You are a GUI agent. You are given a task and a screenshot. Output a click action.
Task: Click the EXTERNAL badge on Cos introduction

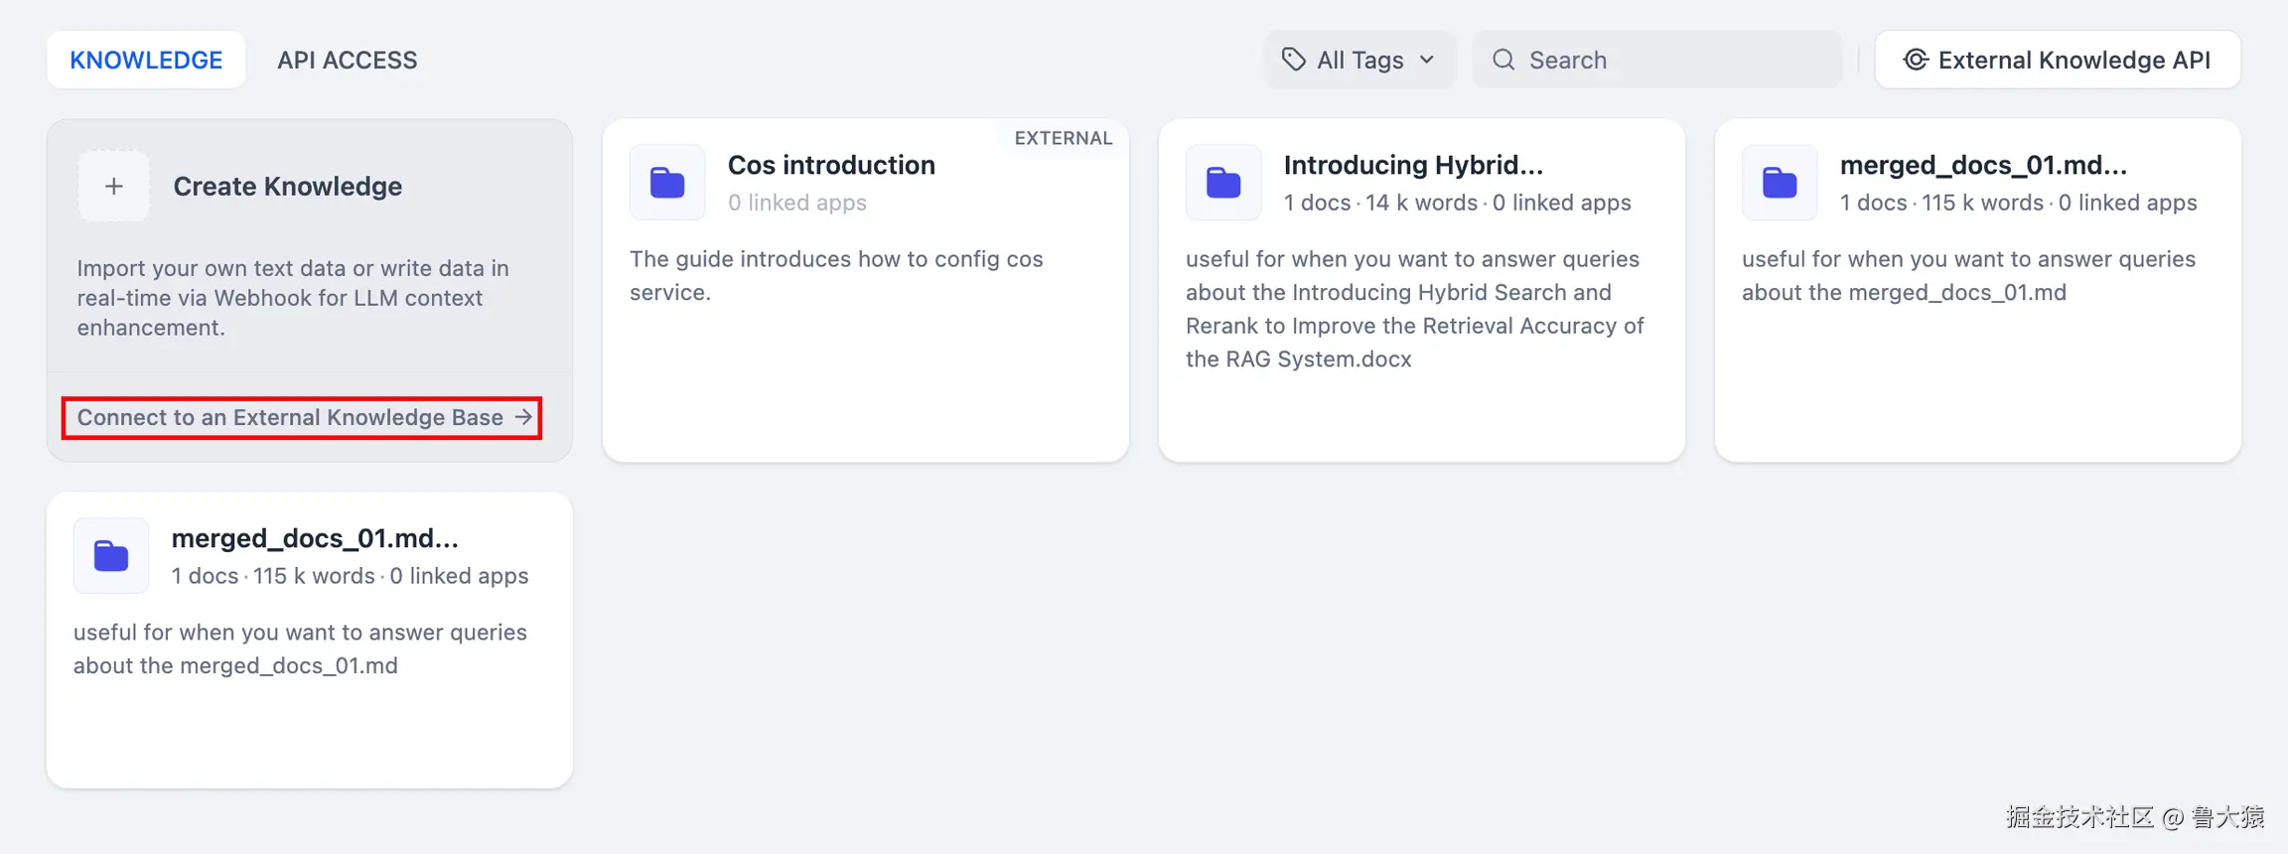(1063, 138)
